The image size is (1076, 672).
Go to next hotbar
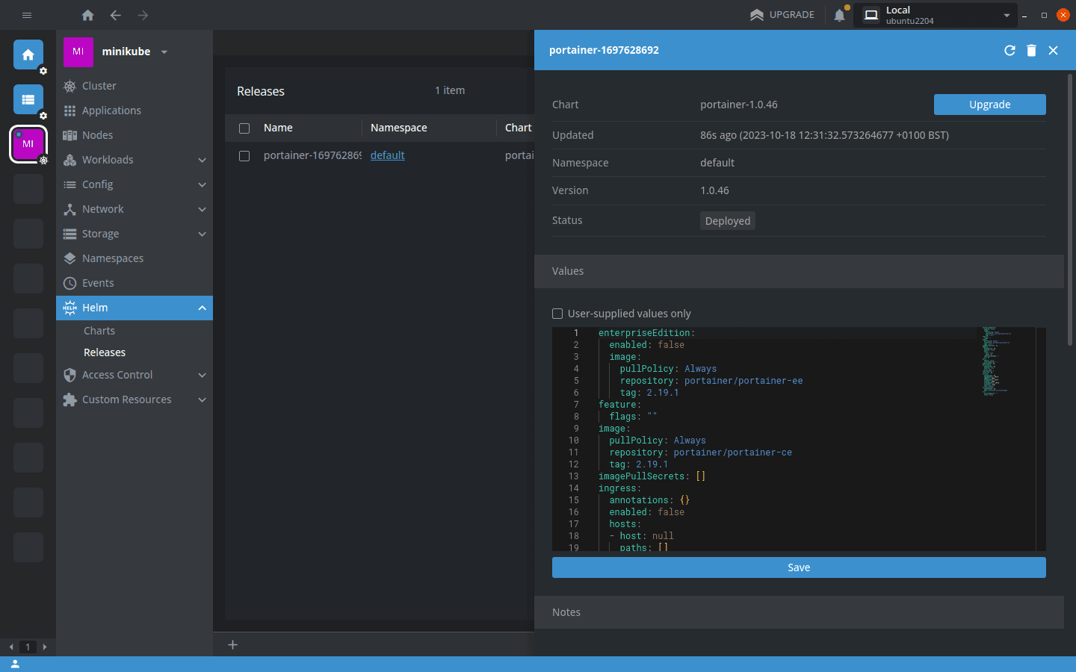[45, 647]
